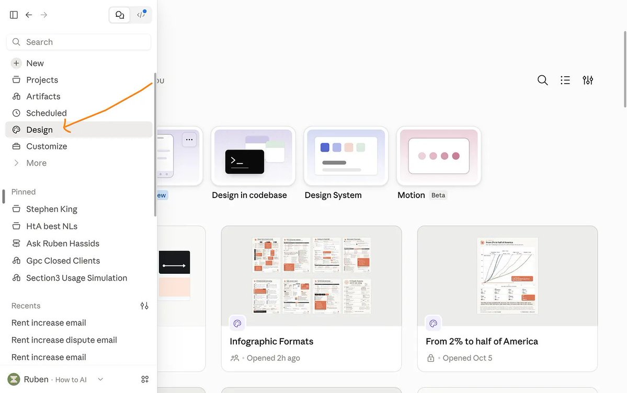Open Scheduled in the sidebar
Image resolution: width=627 pixels, height=393 pixels.
(x=79, y=113)
